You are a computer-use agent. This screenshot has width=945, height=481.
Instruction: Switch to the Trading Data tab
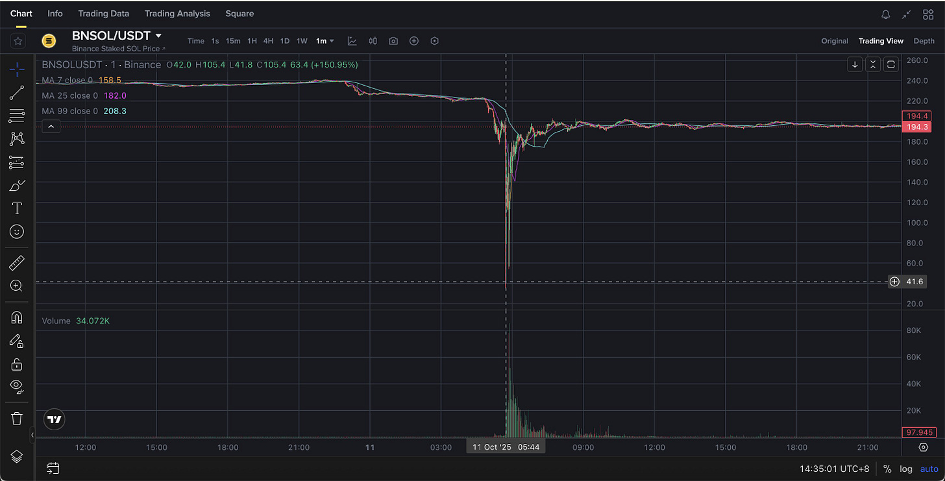pos(103,14)
